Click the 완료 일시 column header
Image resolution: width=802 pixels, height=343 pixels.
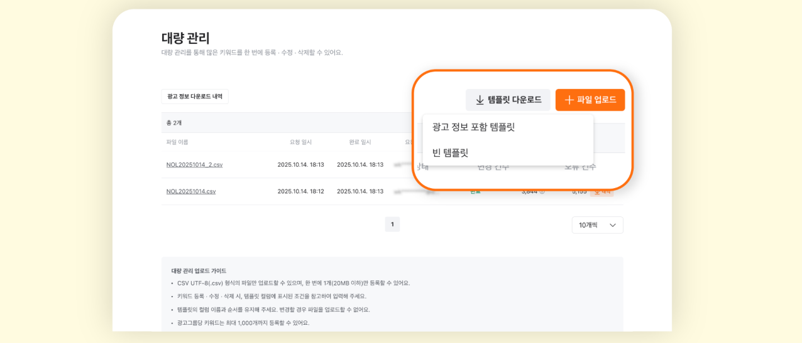tap(360, 142)
